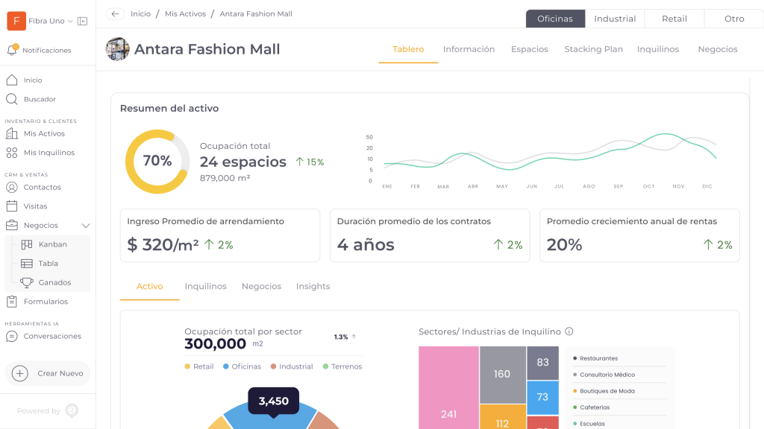Open the Insights sub-tab

[313, 287]
